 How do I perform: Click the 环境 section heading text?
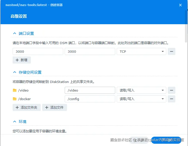click(x=22, y=122)
